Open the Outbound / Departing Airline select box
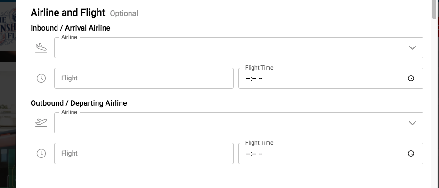The width and height of the screenshot is (439, 188). (231, 123)
